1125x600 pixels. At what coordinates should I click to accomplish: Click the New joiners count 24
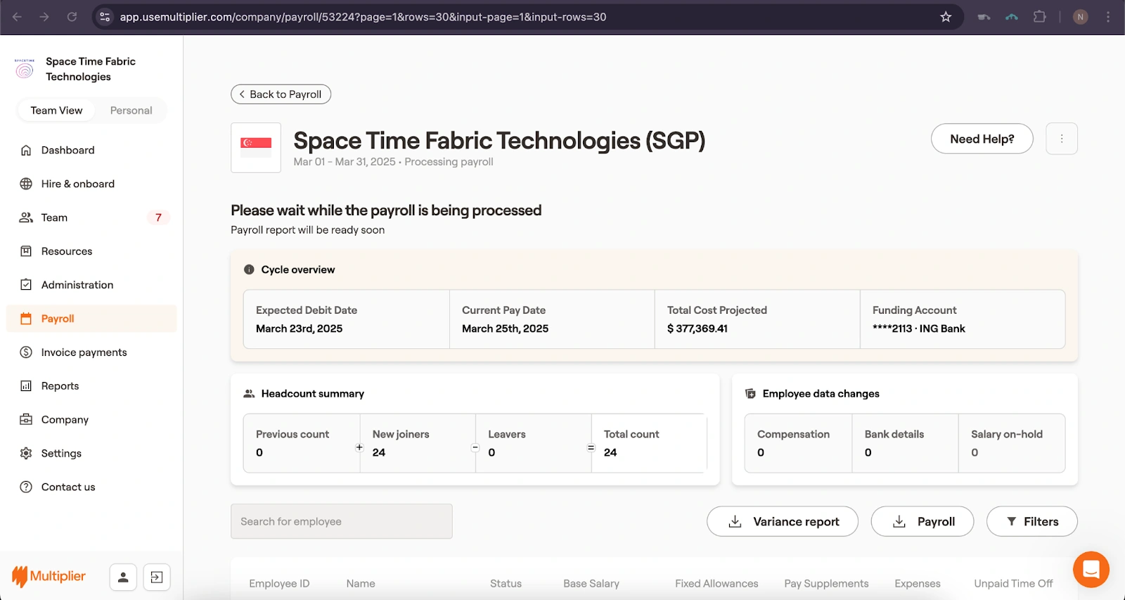379,452
